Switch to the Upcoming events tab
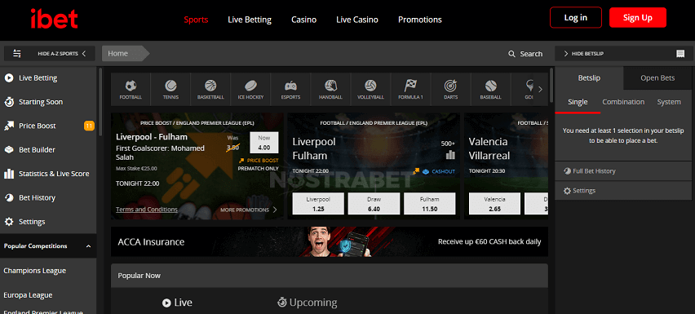Viewport: 695px width, 314px height. coord(307,303)
